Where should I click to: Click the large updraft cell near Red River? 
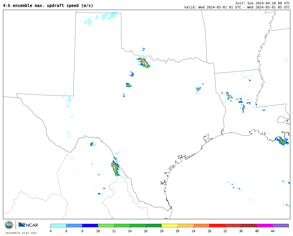(x=144, y=63)
